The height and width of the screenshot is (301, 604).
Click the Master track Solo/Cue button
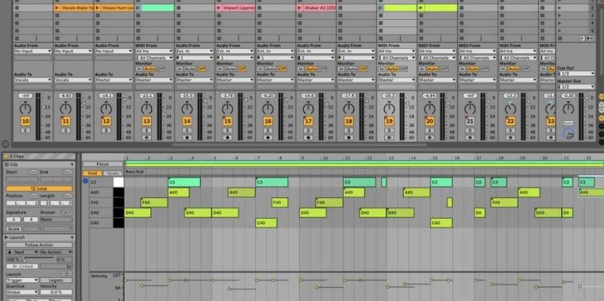point(568,123)
